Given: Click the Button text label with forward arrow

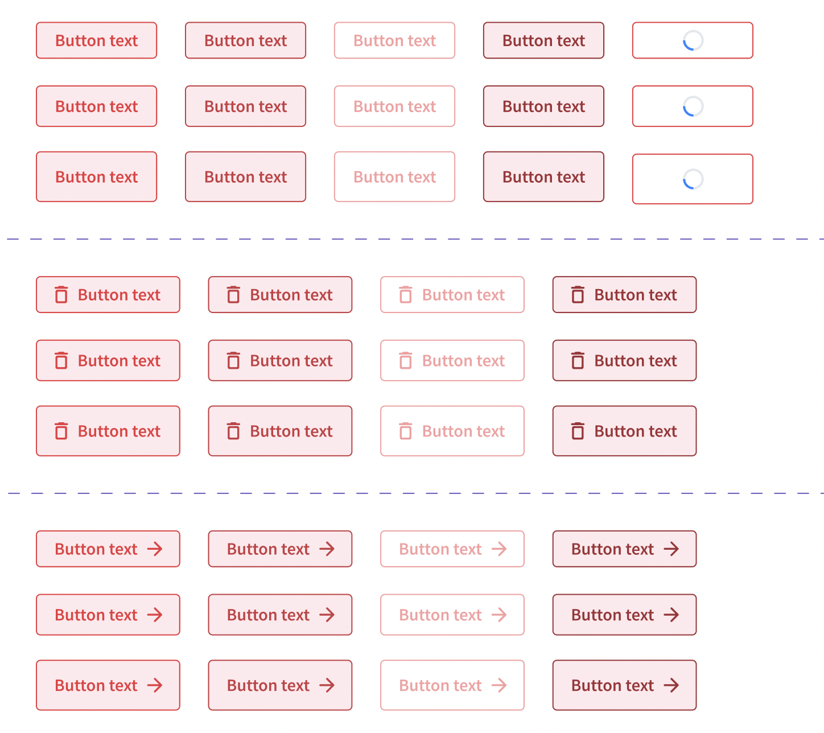Looking at the screenshot, I should (108, 549).
